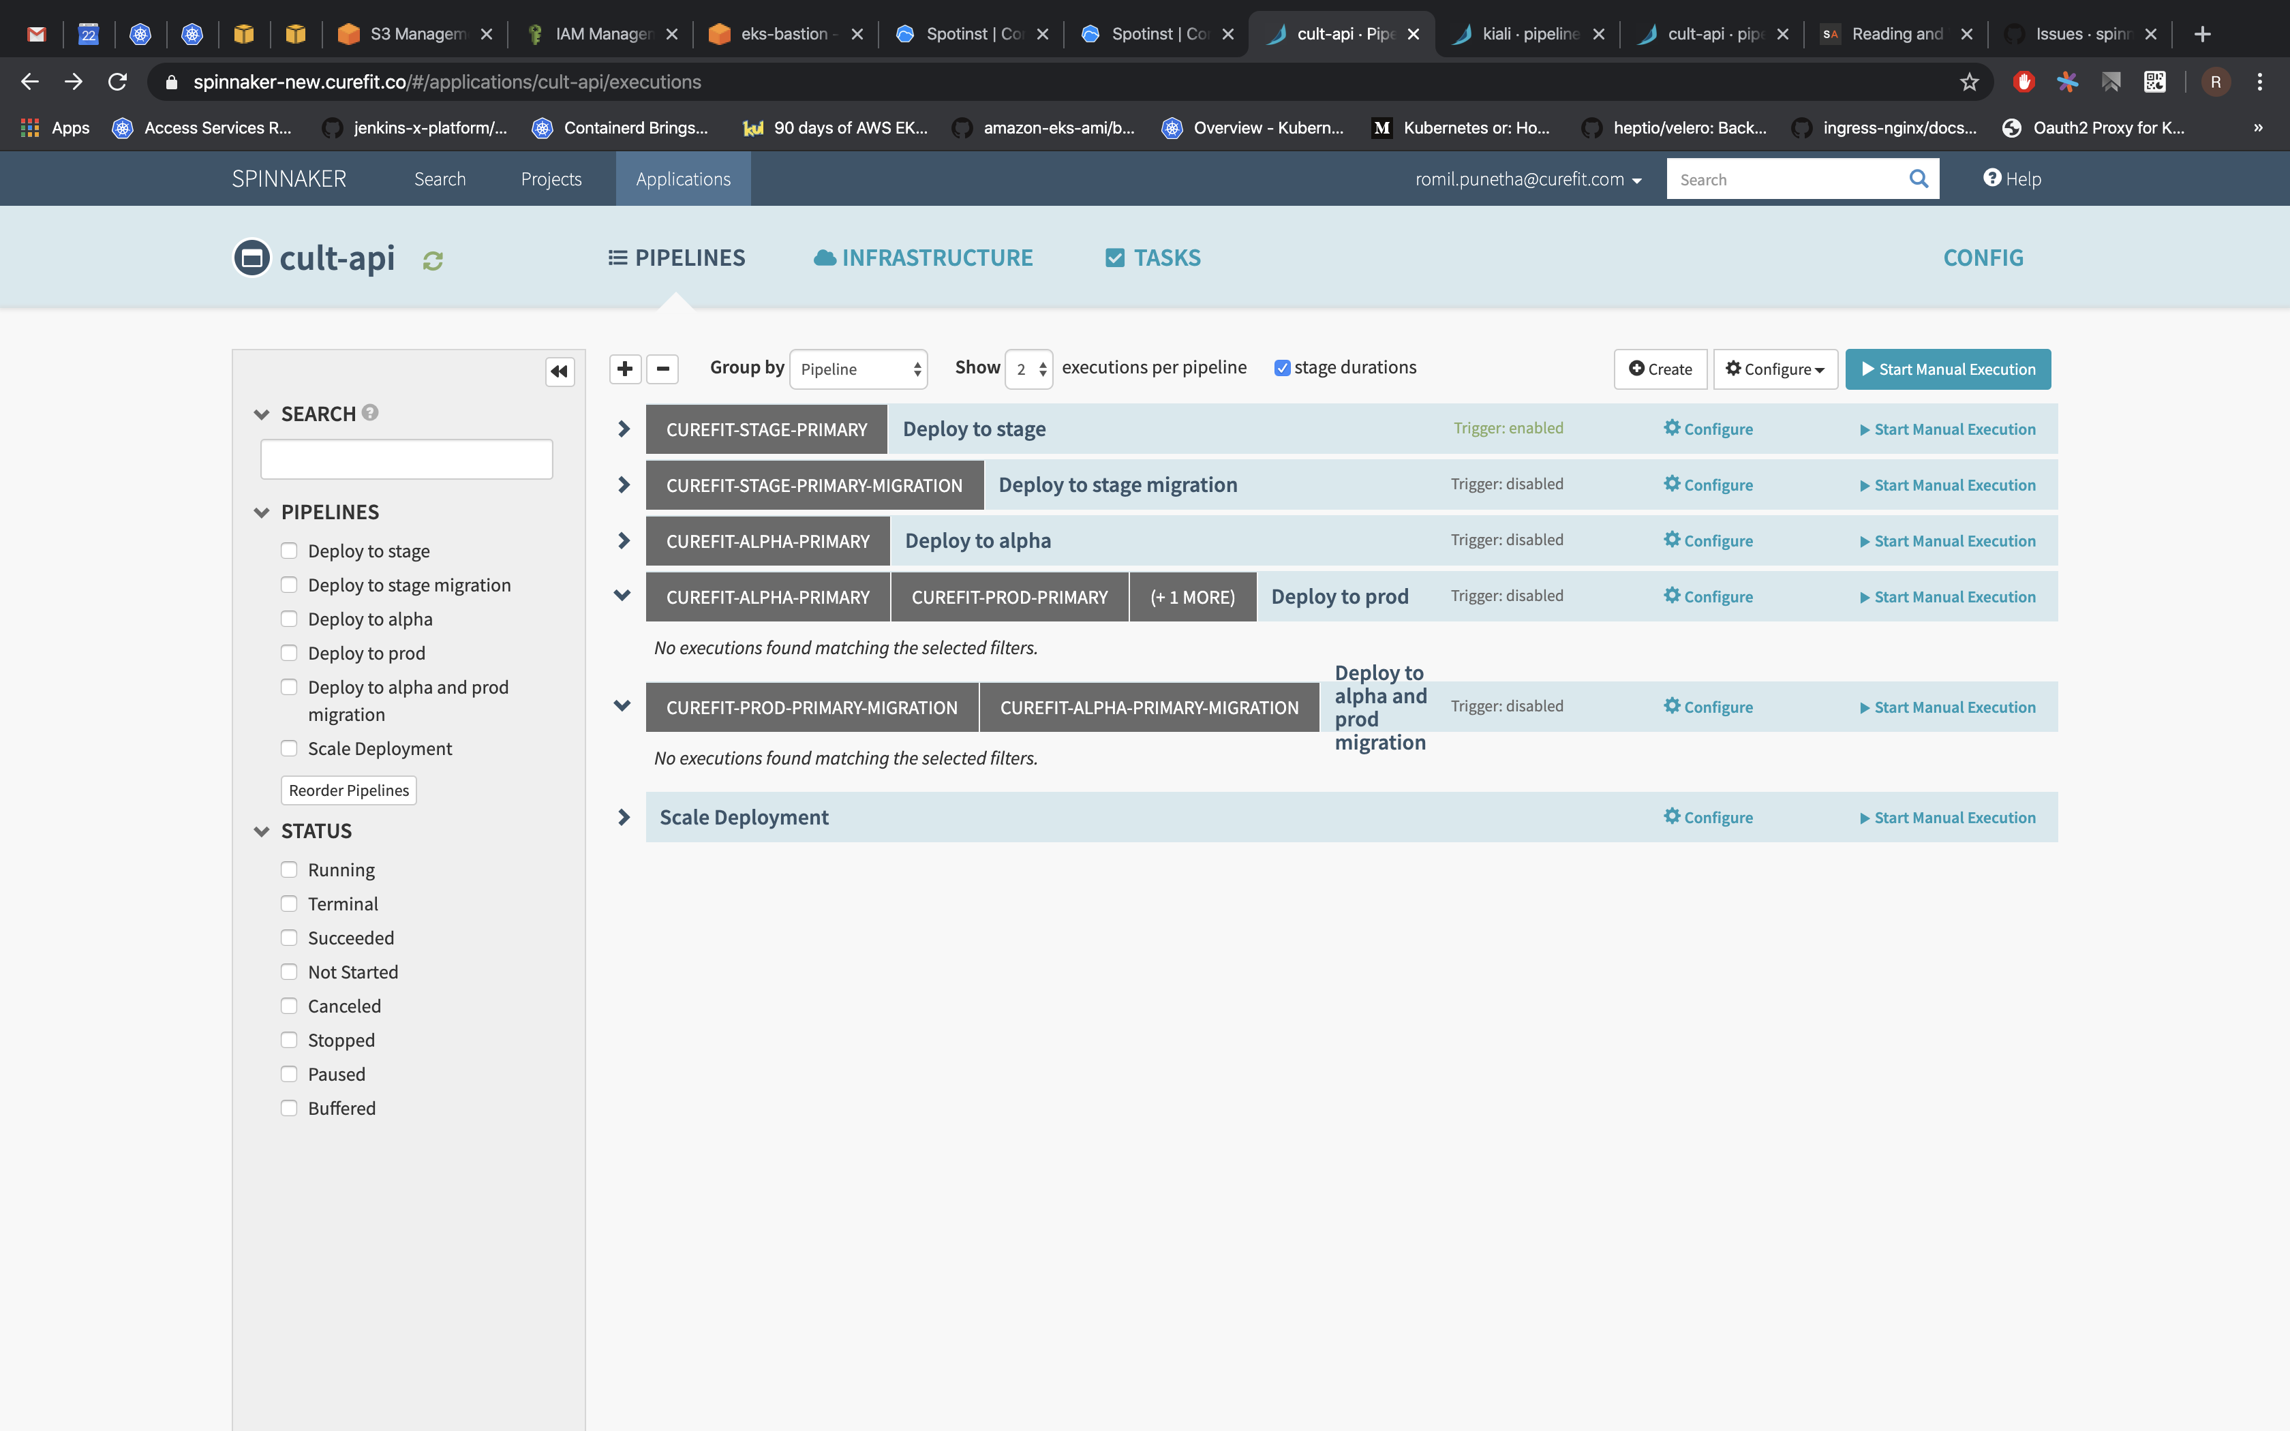This screenshot has height=1431, width=2290.
Task: Open the CONFIG tab
Action: pos(1983,256)
